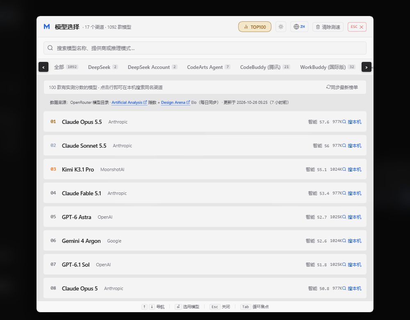Select the Claude Opus 5.5 row
Image resolution: width=410 pixels, height=320 pixels.
coord(205,121)
